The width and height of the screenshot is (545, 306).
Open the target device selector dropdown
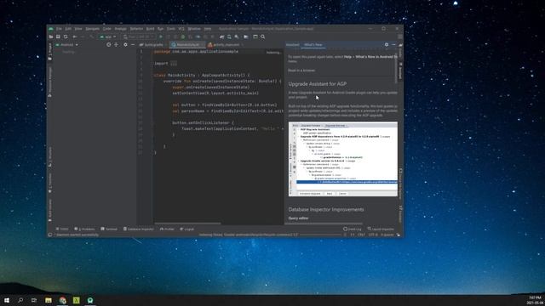138,37
